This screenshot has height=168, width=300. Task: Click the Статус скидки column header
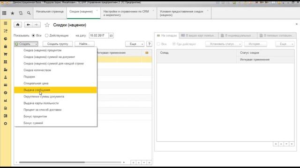click(265, 53)
